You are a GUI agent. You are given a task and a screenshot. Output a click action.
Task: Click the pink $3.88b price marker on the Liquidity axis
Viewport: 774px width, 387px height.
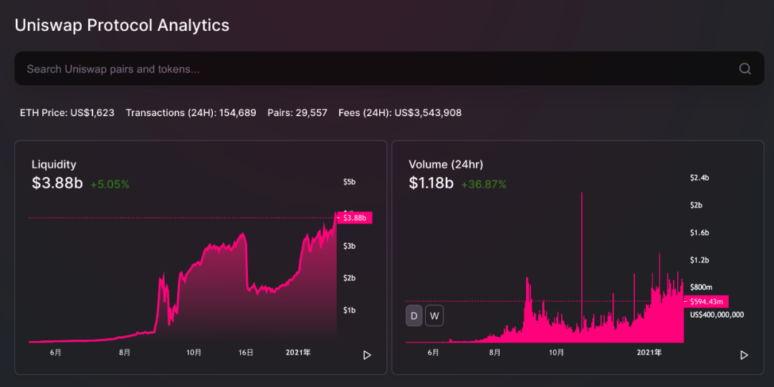tap(355, 217)
